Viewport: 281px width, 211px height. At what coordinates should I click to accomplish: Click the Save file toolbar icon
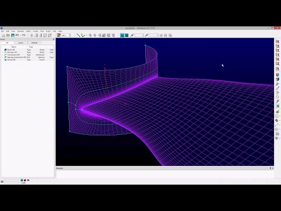coord(13,35)
